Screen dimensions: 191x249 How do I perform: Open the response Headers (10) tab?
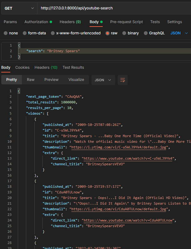46,67
